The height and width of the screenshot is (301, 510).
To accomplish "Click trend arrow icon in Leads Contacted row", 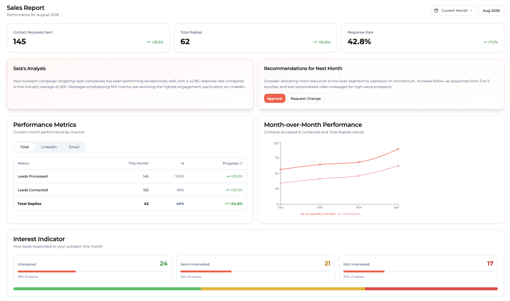I will click(x=227, y=190).
